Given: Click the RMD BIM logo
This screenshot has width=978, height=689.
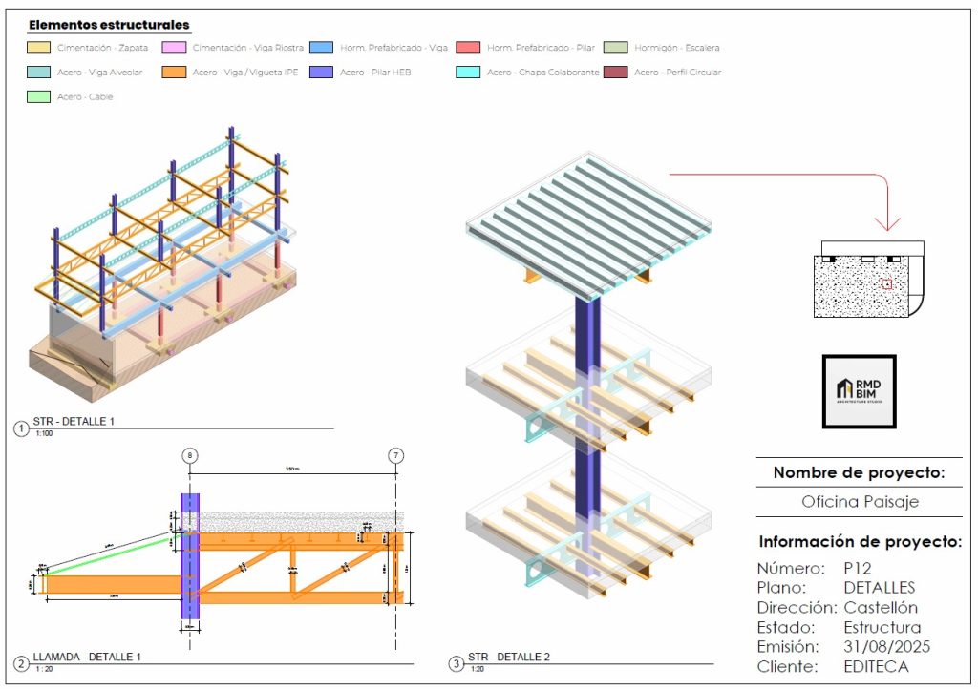Looking at the screenshot, I should tap(859, 391).
